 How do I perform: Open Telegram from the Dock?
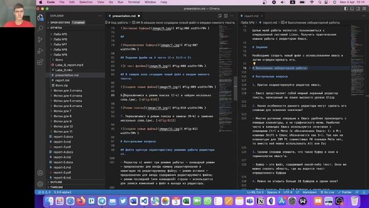click(102, 201)
